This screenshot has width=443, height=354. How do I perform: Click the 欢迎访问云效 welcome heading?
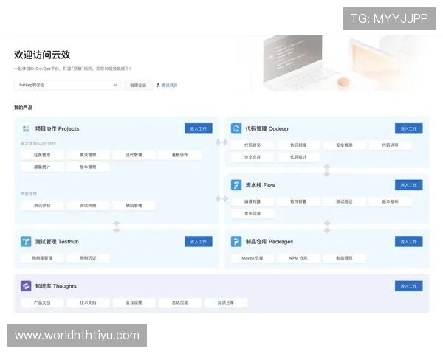pos(42,55)
